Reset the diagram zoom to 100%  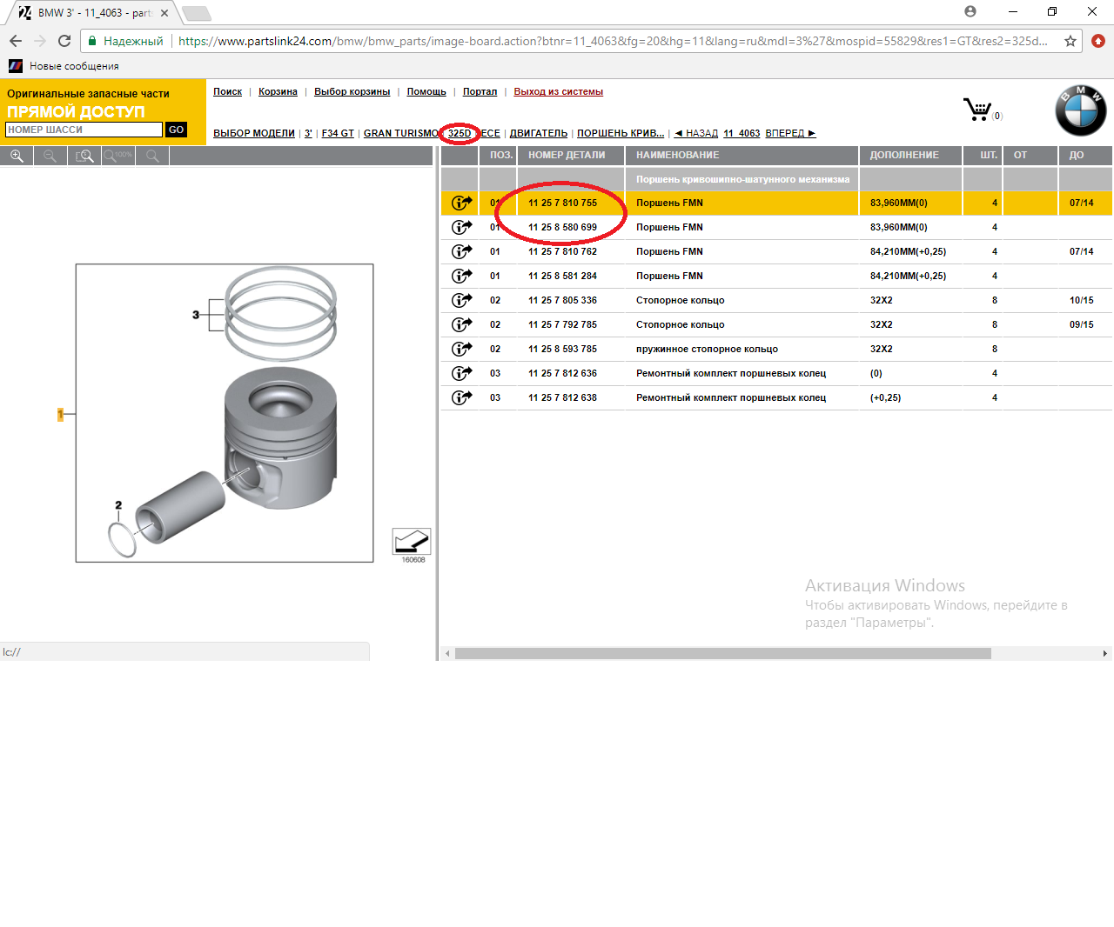[118, 156]
